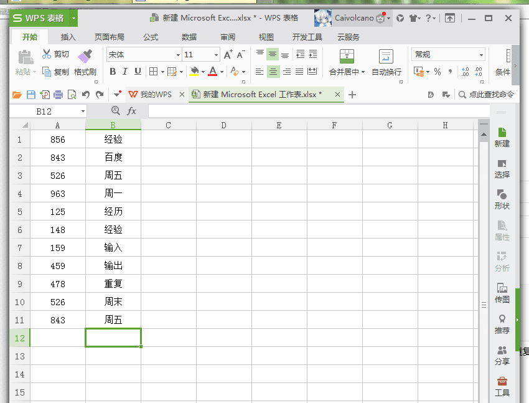Screen dimensions: 529x403
Task: Toggle Italic formatting
Action: 125,72
